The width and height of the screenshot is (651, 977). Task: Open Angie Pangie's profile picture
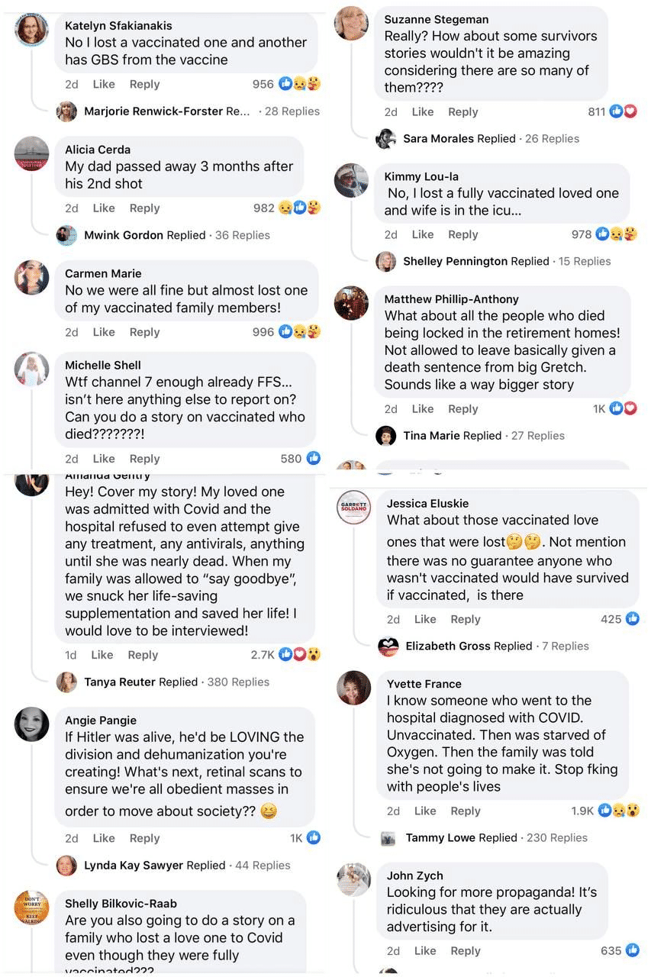[x=32, y=724]
